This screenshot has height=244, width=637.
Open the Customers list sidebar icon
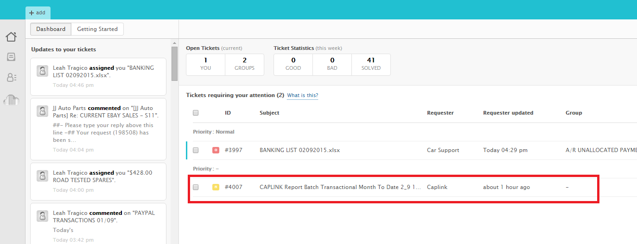click(11, 78)
